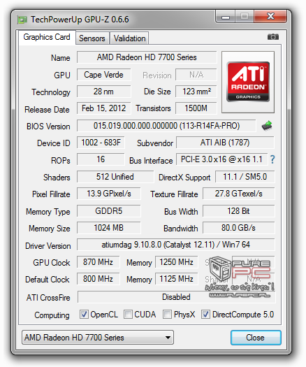Viewport: 306px width, 367px height.
Task: Toggle the PhysX checkbox
Action: click(167, 315)
